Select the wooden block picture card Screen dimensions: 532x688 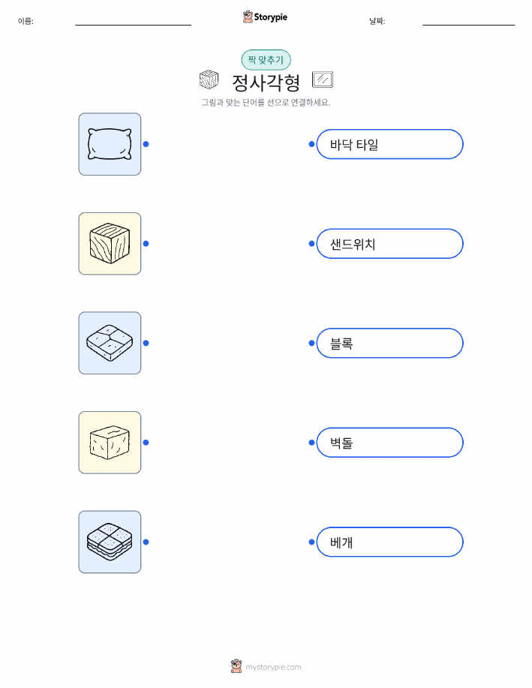coord(110,244)
